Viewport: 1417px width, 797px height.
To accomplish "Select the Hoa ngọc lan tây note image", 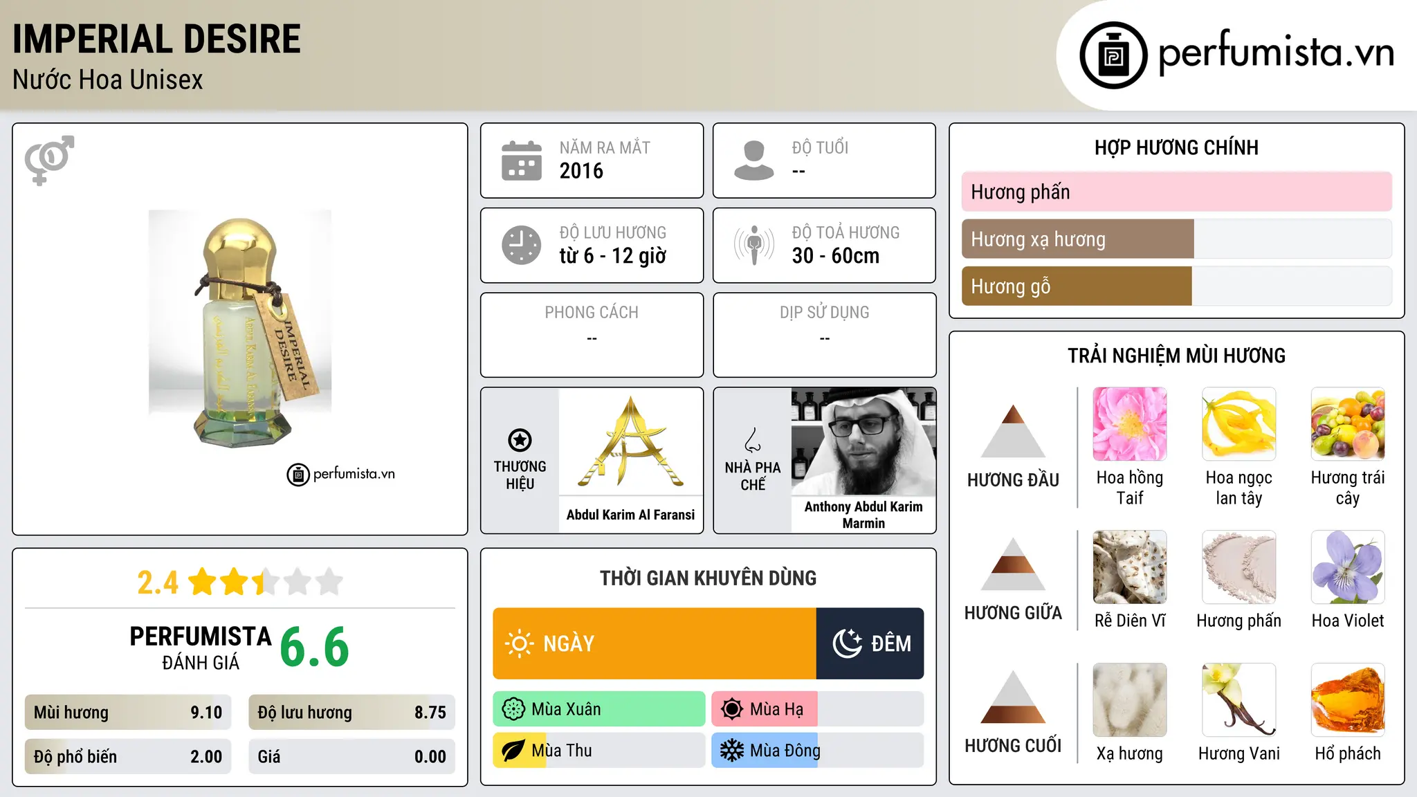I will click(1239, 424).
